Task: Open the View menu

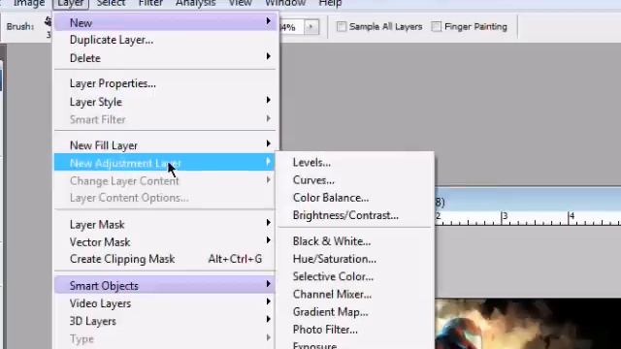Action: 241,4
